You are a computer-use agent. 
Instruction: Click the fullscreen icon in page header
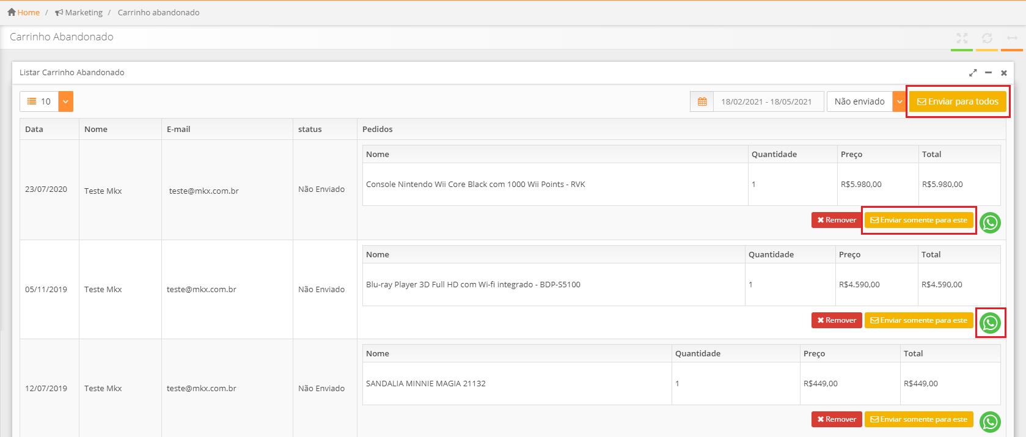tap(962, 39)
